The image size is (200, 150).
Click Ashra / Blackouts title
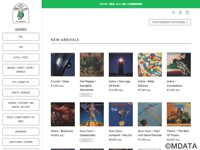point(62,131)
